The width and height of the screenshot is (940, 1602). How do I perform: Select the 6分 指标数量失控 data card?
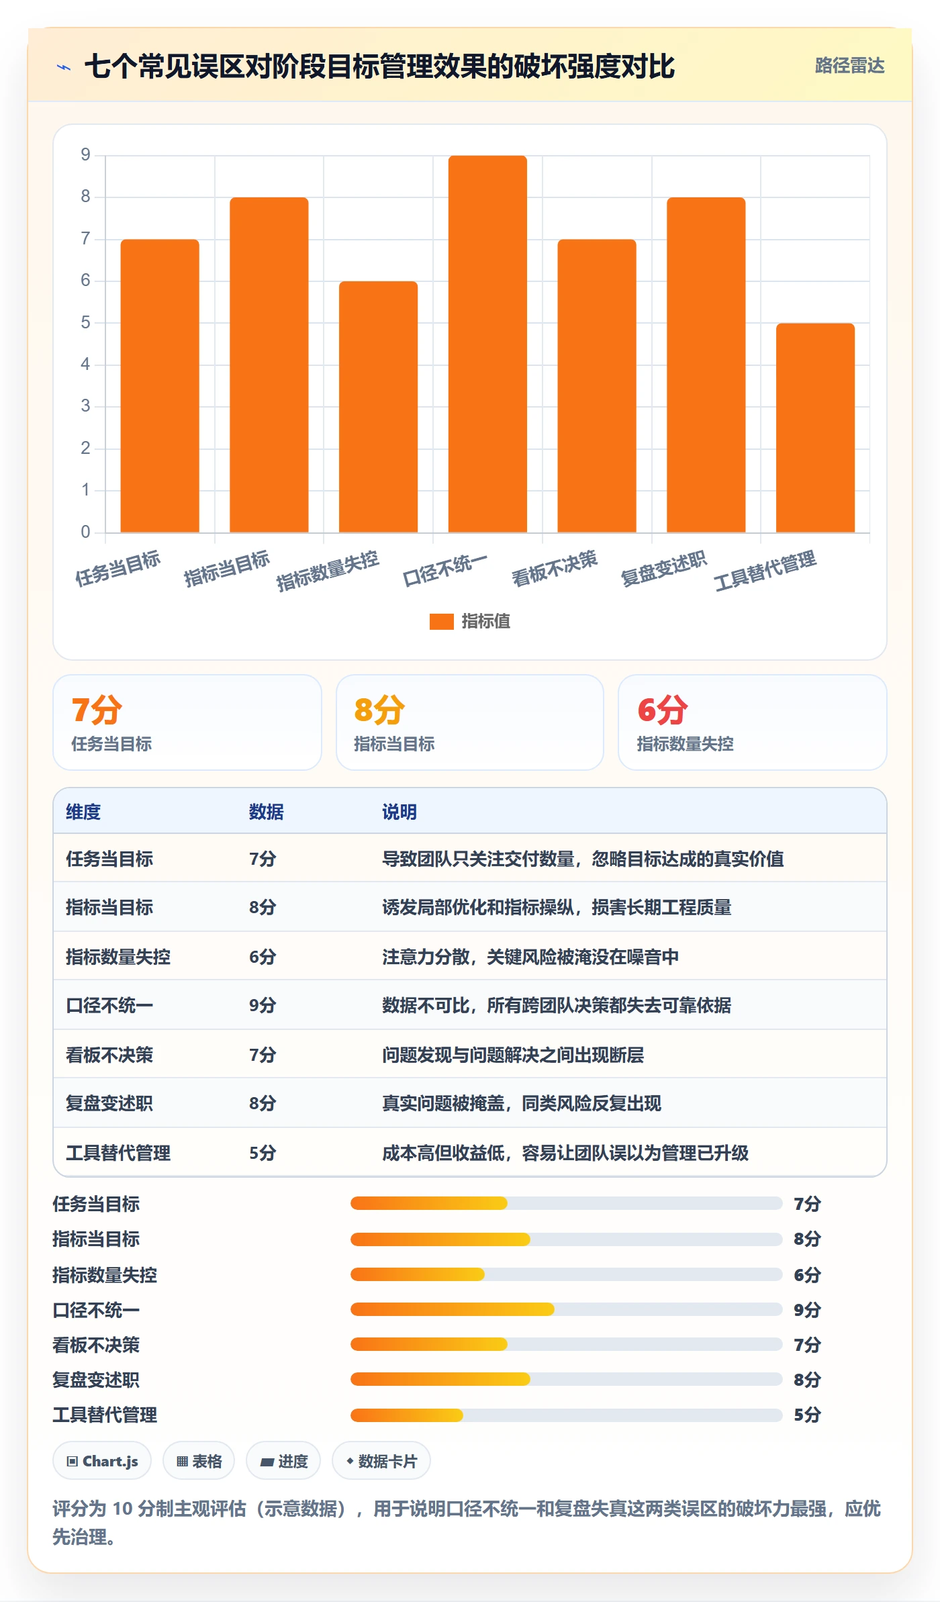pyautogui.click(x=753, y=722)
